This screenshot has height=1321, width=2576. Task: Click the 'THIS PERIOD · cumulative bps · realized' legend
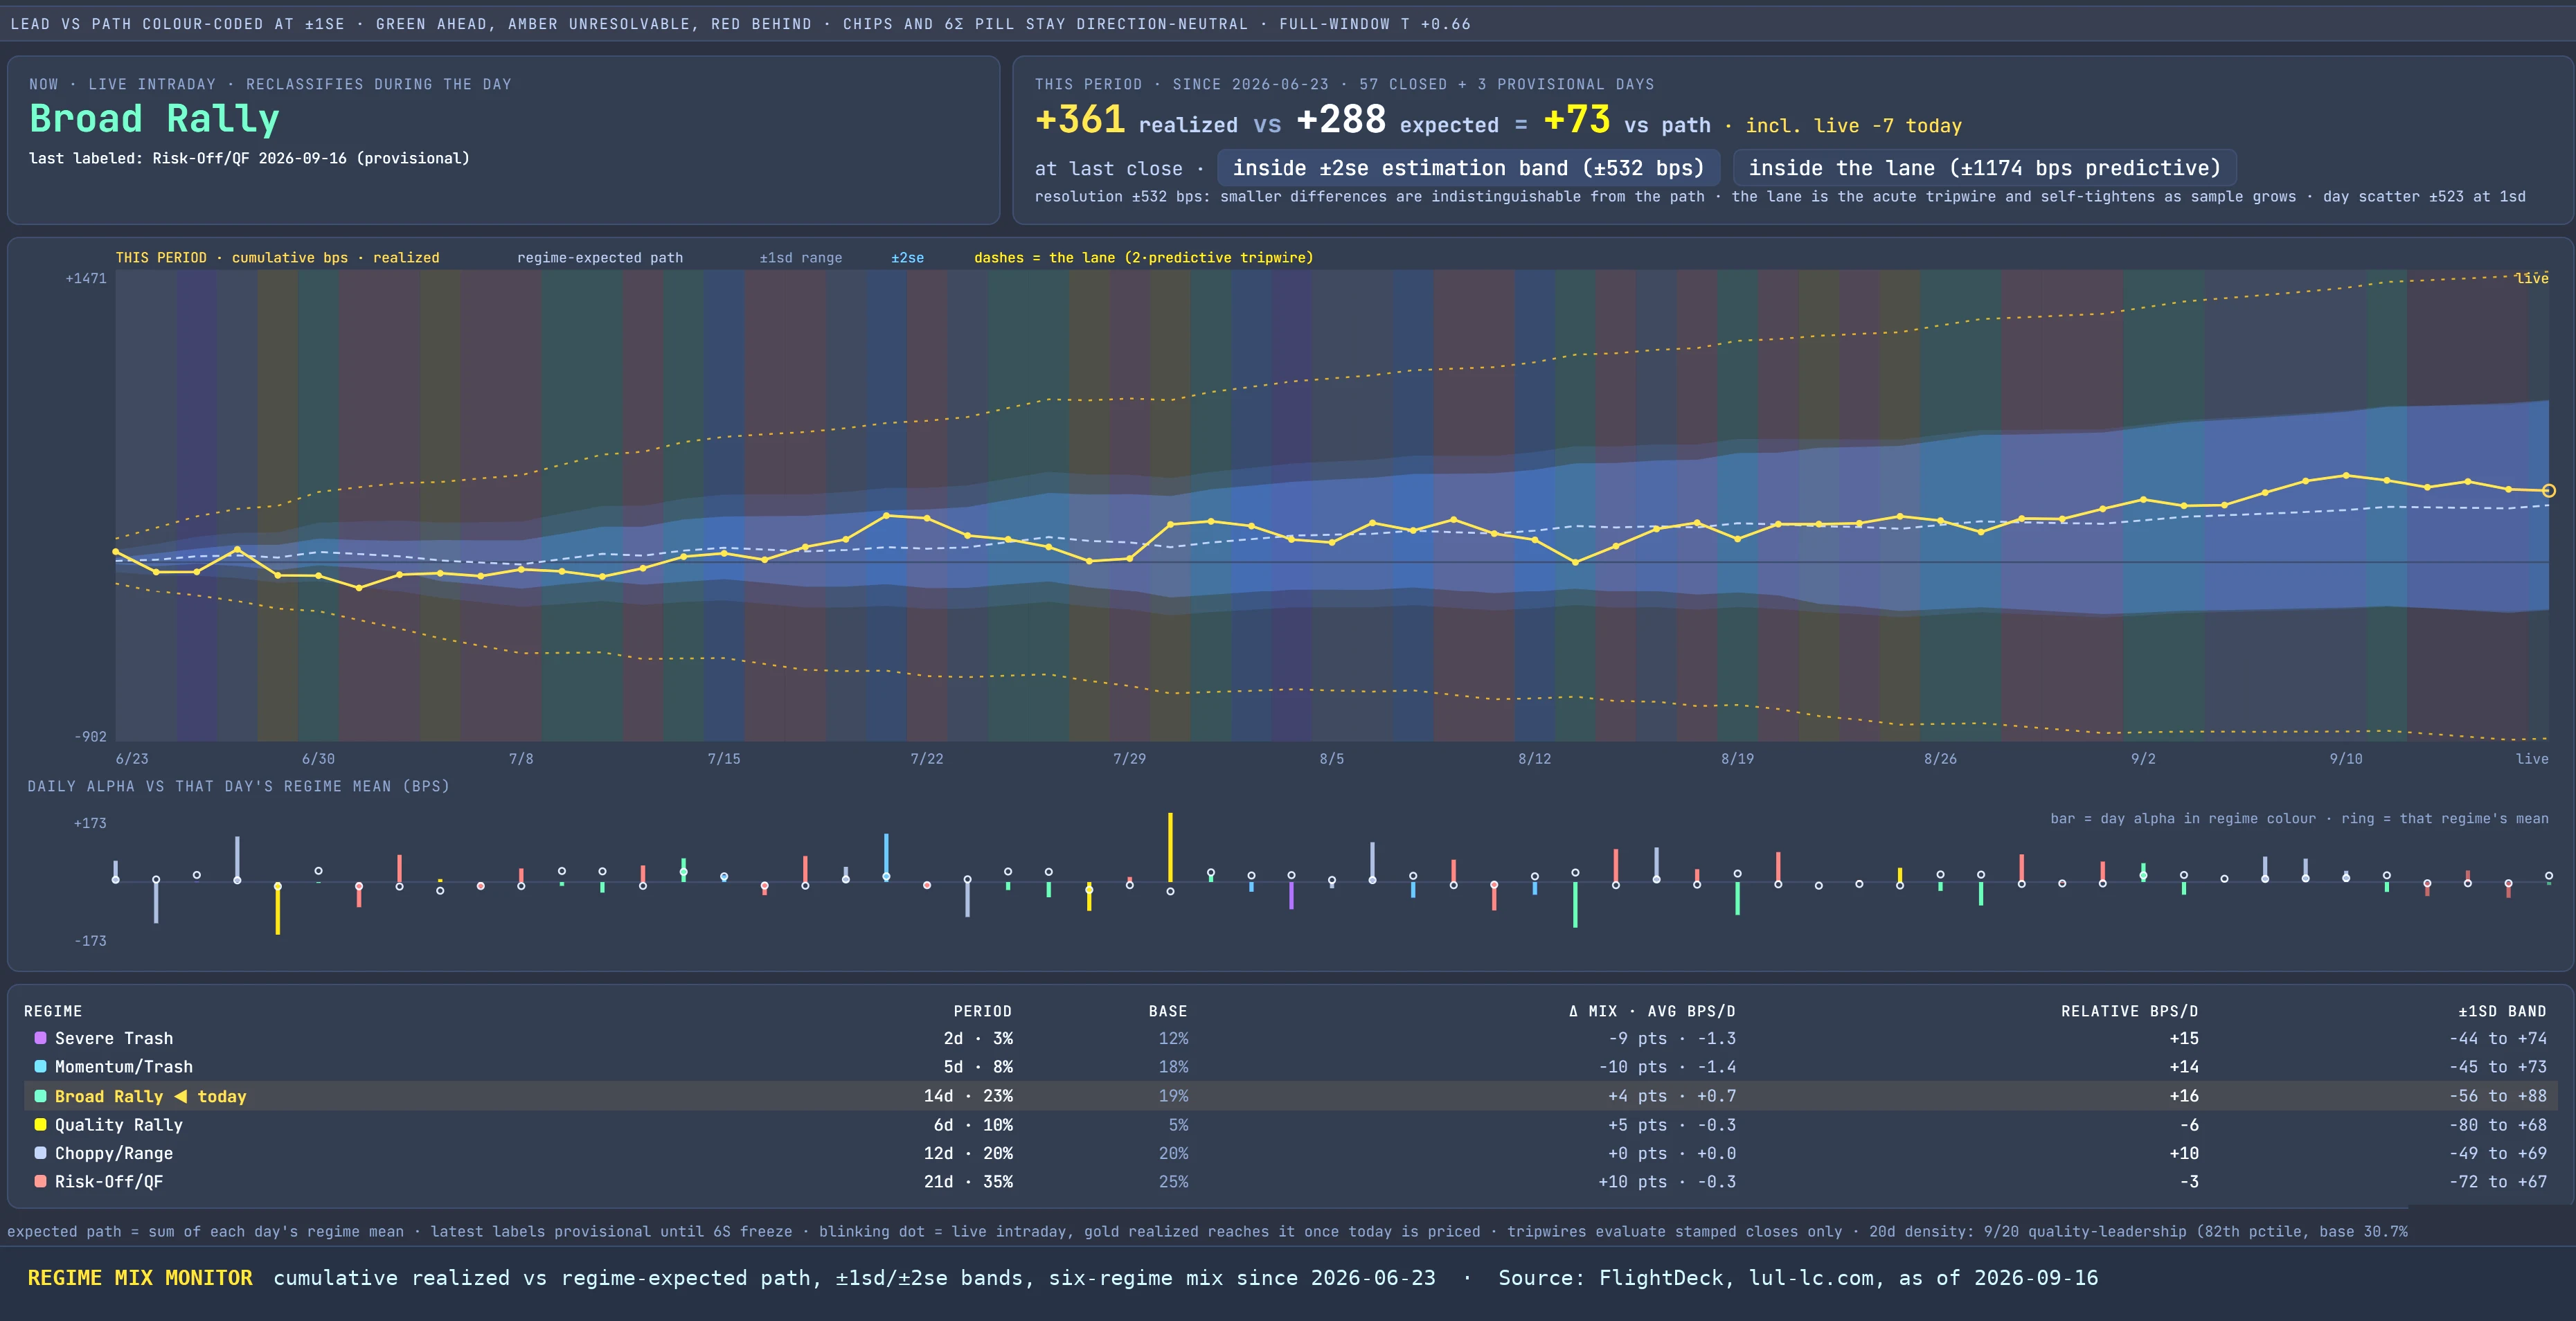click(277, 258)
